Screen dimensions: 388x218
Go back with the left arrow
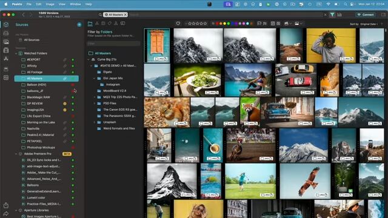click(x=23, y=15)
